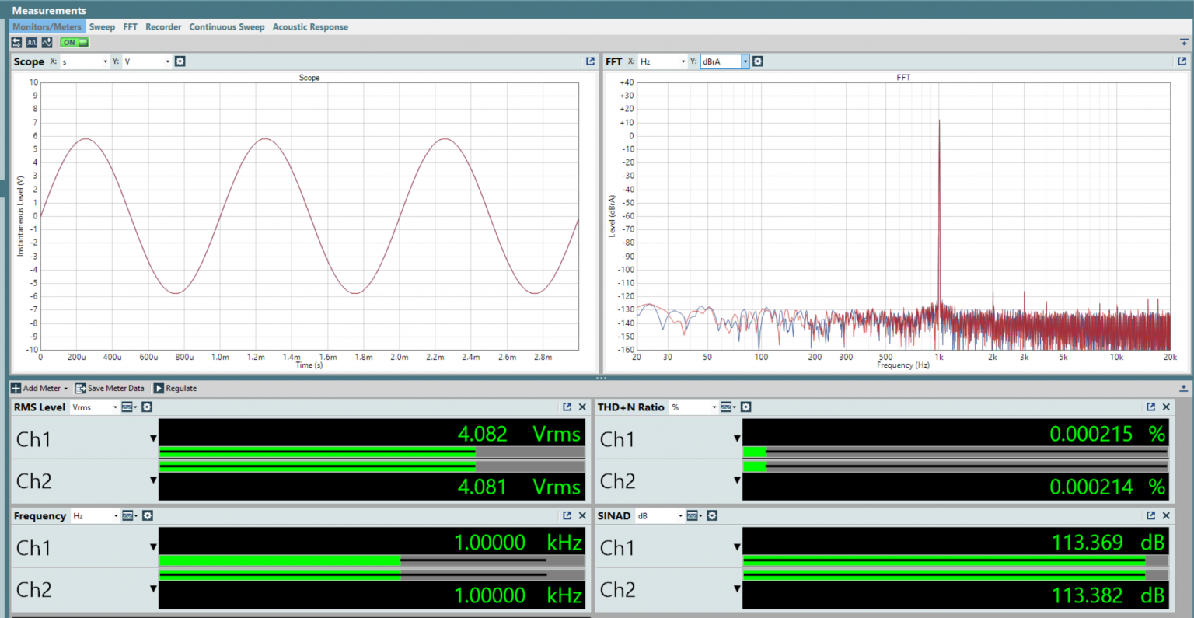Pop out the Frequency meter panel
This screenshot has width=1194, height=618.
coord(567,515)
